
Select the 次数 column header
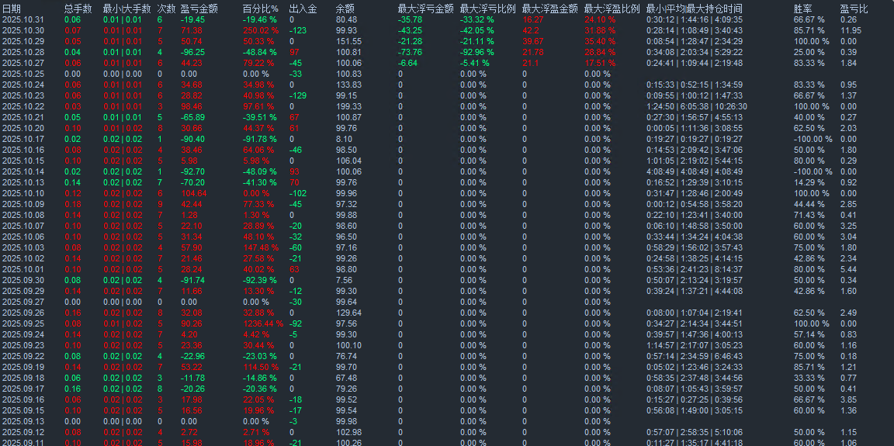167,9
